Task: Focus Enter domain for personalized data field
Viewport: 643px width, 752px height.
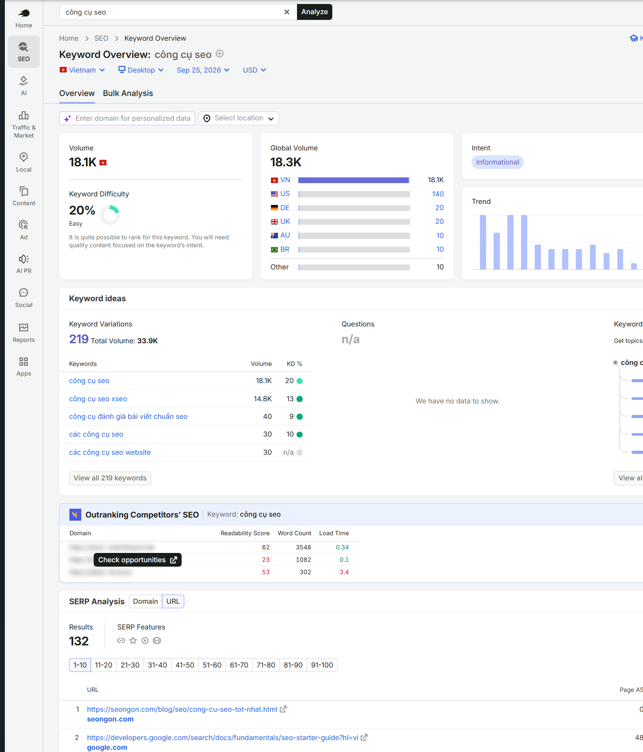Action: [127, 118]
